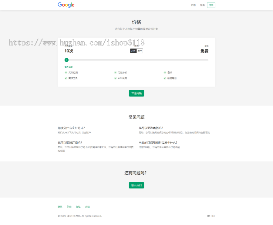Image resolution: width=273 pixels, height=225 pixels.
Task: Click the checkmark icon next to API 使用
Action: 116,78
